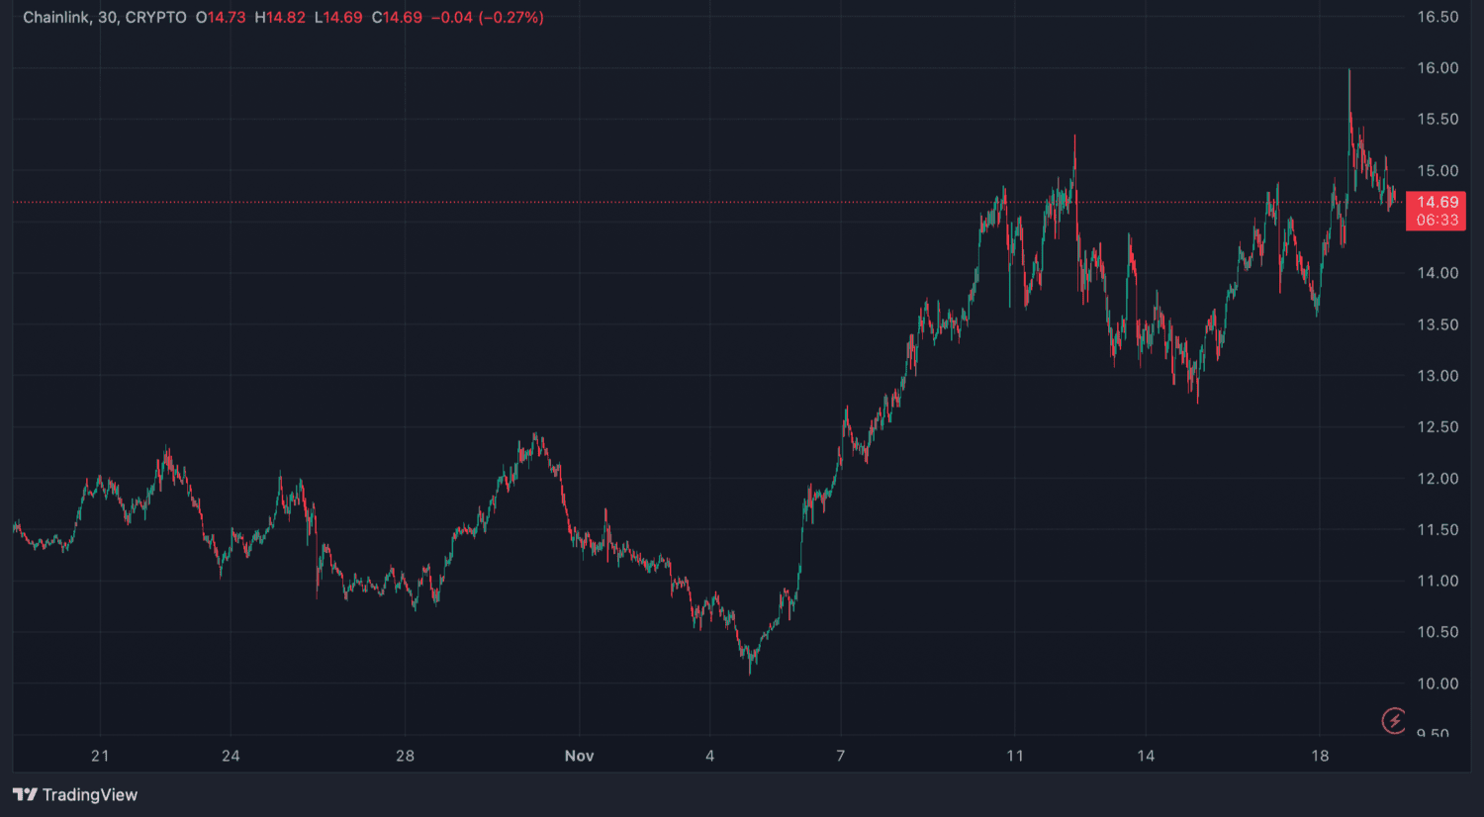Click the TradingView text at bottom left
Viewport: 1484px width, 817px height.
[x=90, y=794]
